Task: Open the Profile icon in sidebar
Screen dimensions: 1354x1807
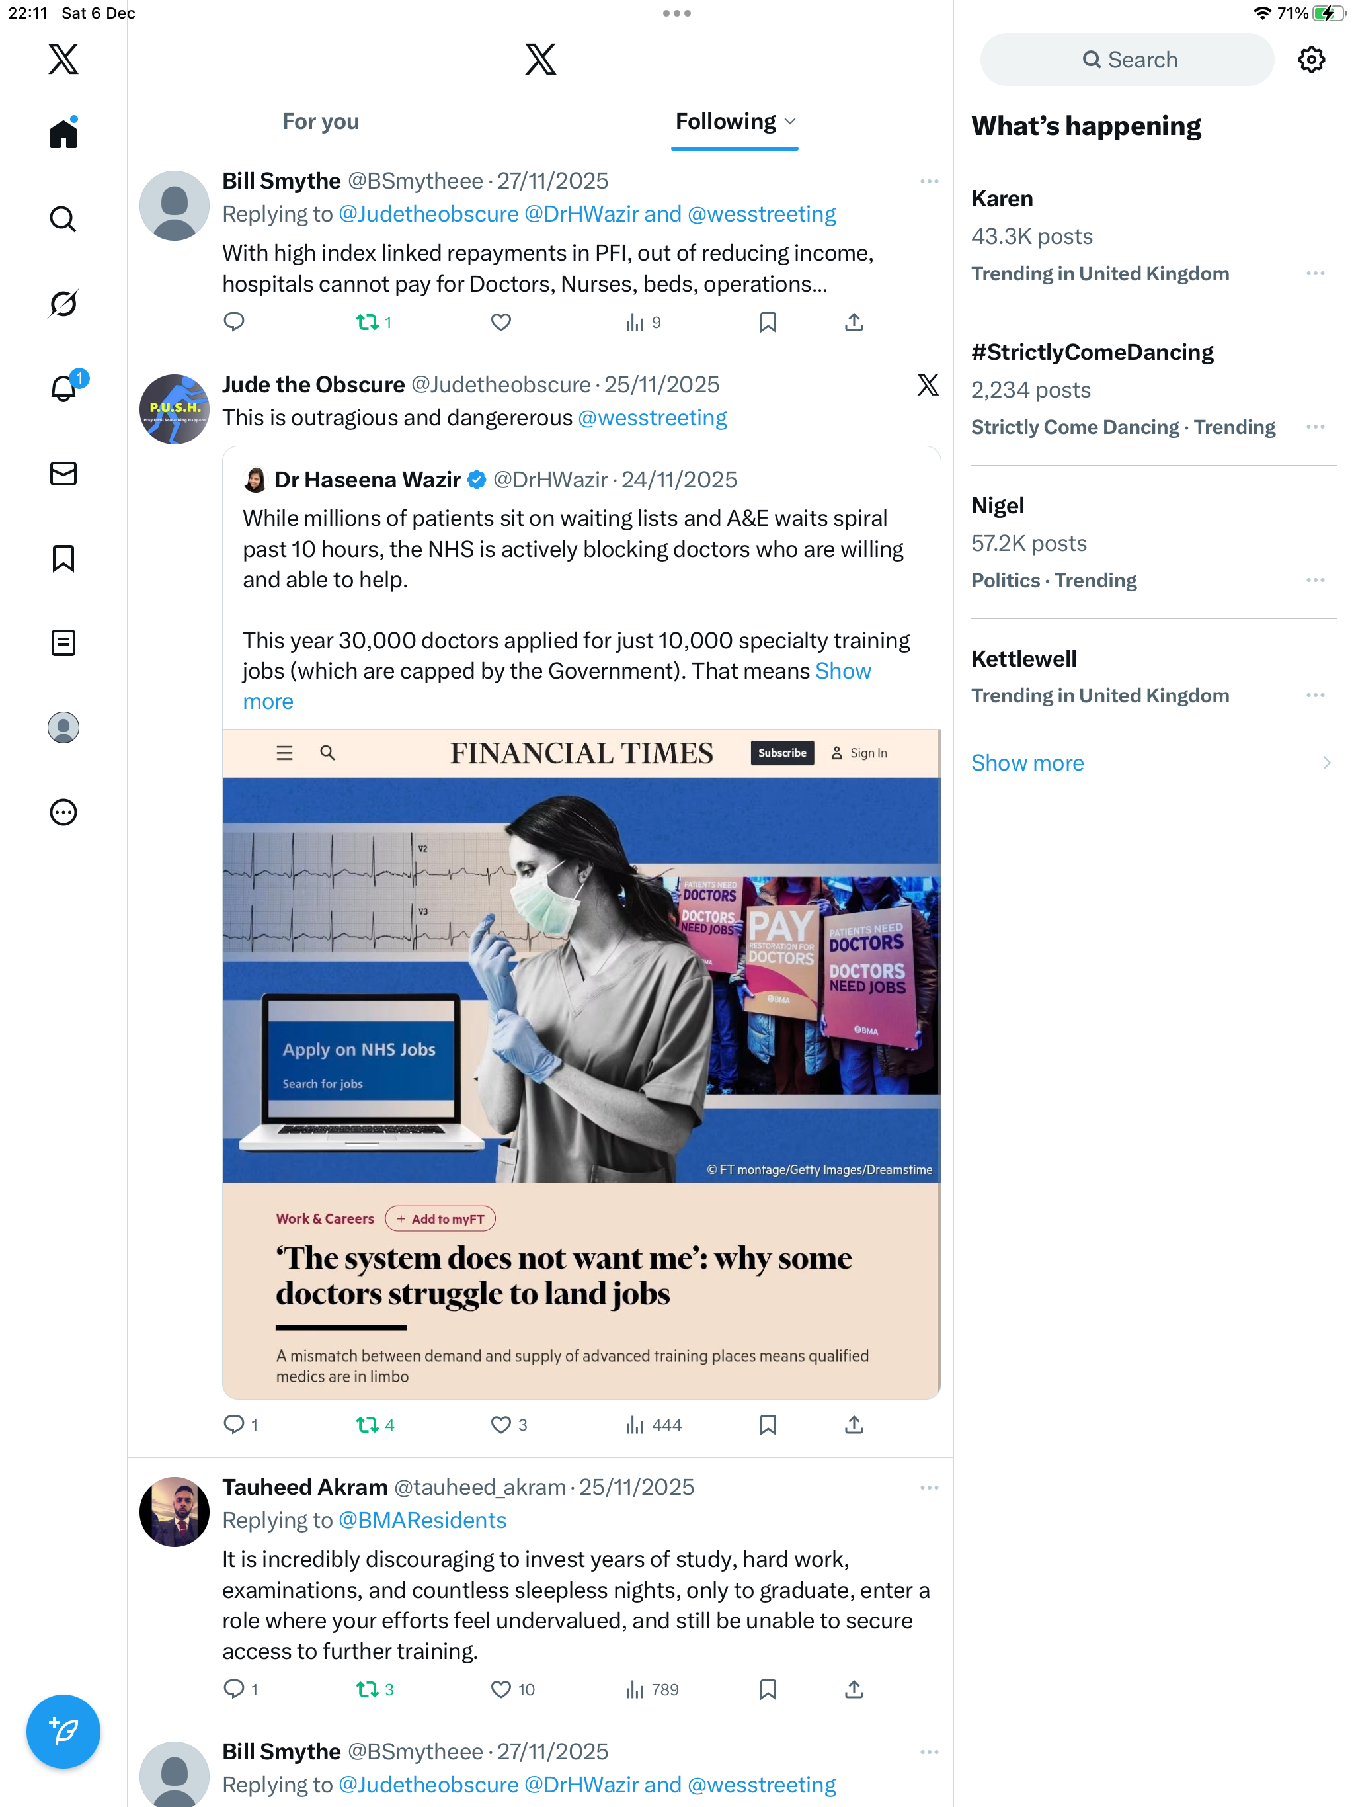Action: (63, 727)
